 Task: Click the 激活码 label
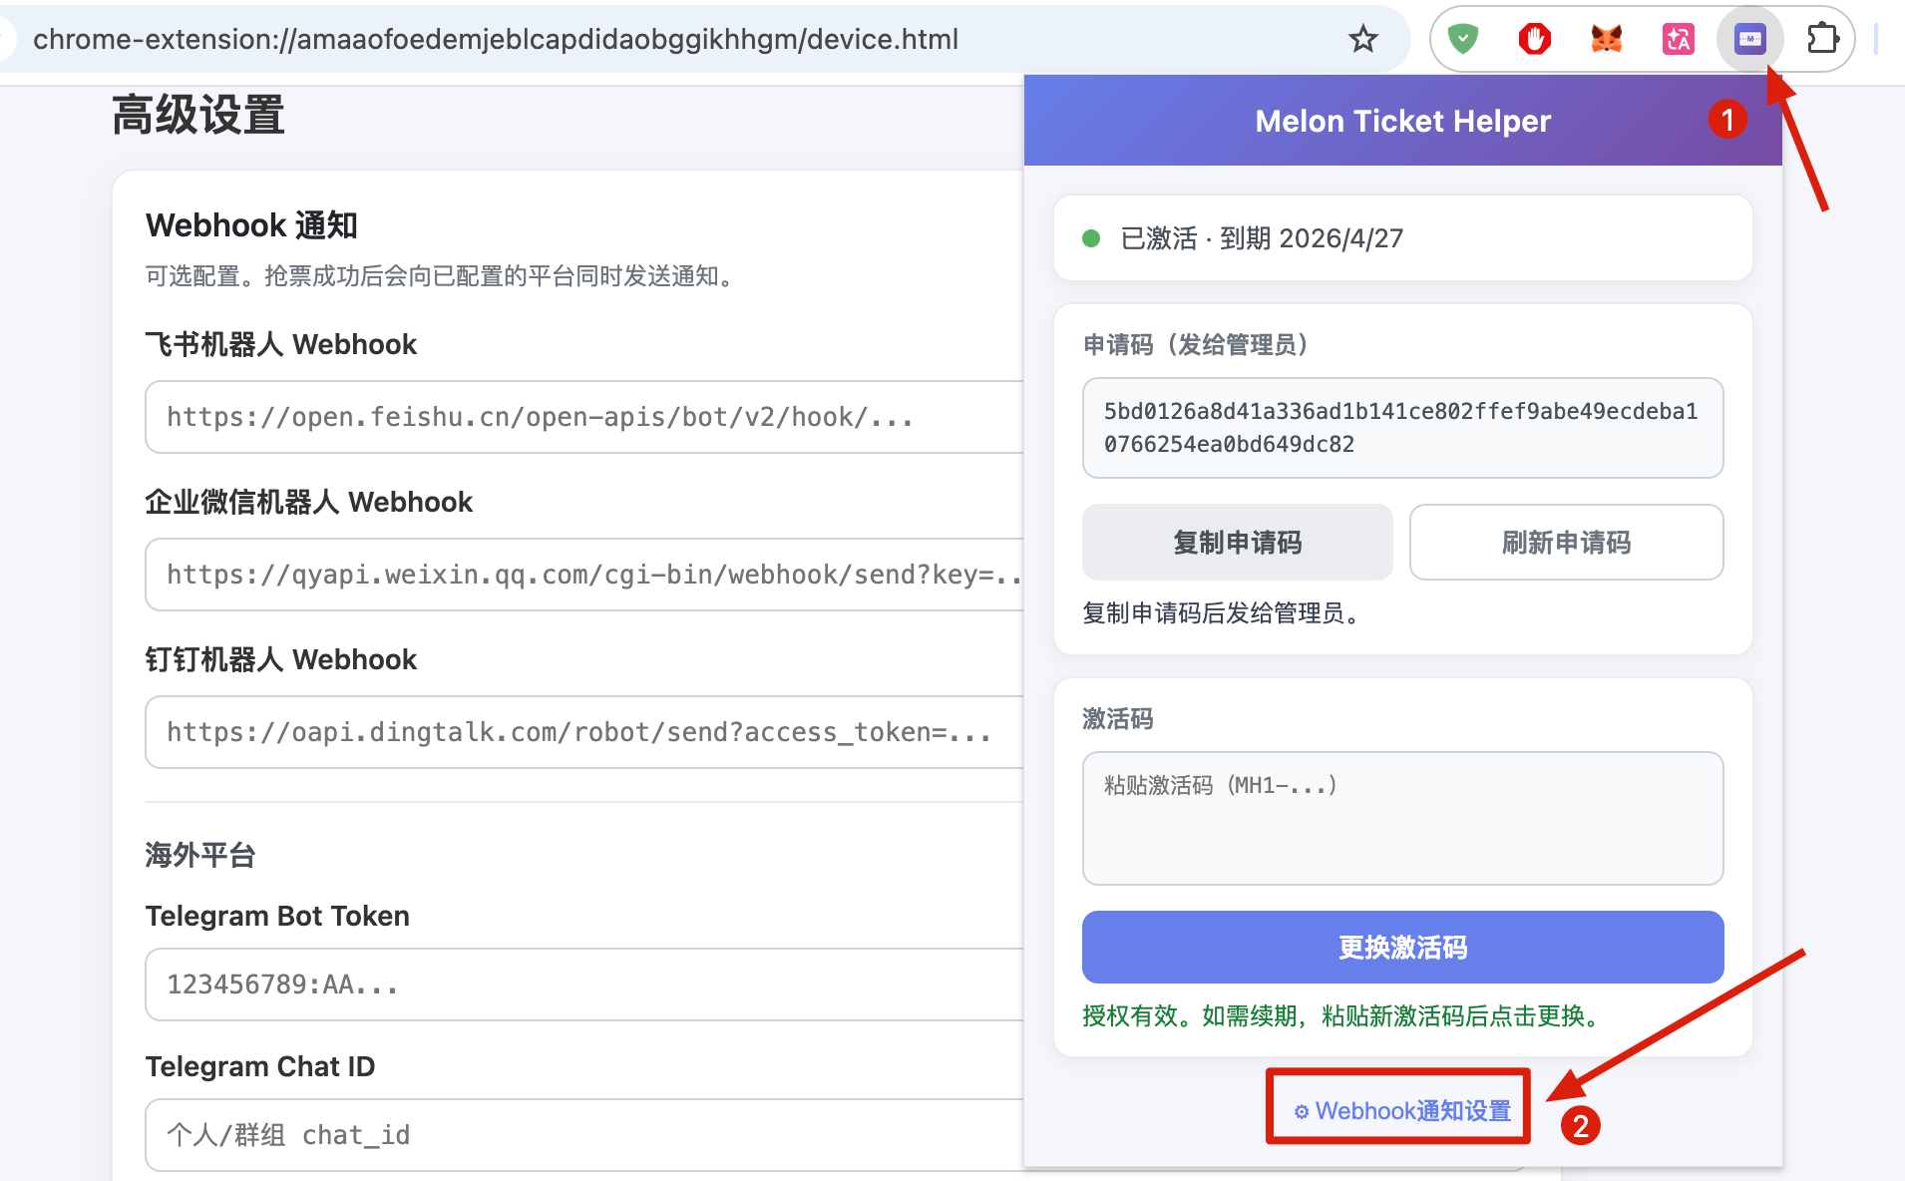click(x=1118, y=718)
